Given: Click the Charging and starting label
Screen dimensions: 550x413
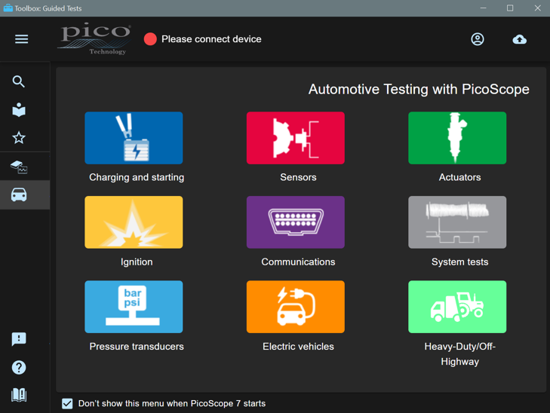Looking at the screenshot, I should pyautogui.click(x=137, y=177).
